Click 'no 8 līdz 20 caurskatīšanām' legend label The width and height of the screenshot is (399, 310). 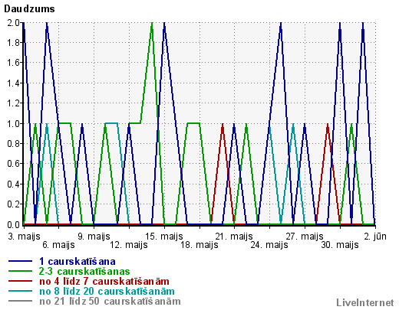click(x=107, y=291)
